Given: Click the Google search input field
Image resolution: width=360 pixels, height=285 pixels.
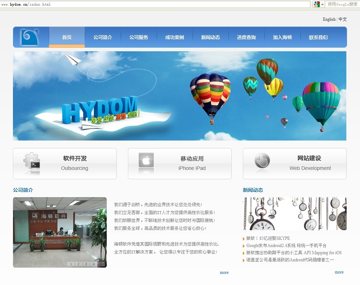Looking at the screenshot, I should coord(342,4).
